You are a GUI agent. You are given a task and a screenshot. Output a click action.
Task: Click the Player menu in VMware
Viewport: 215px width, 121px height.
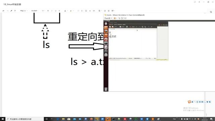click(108, 18)
